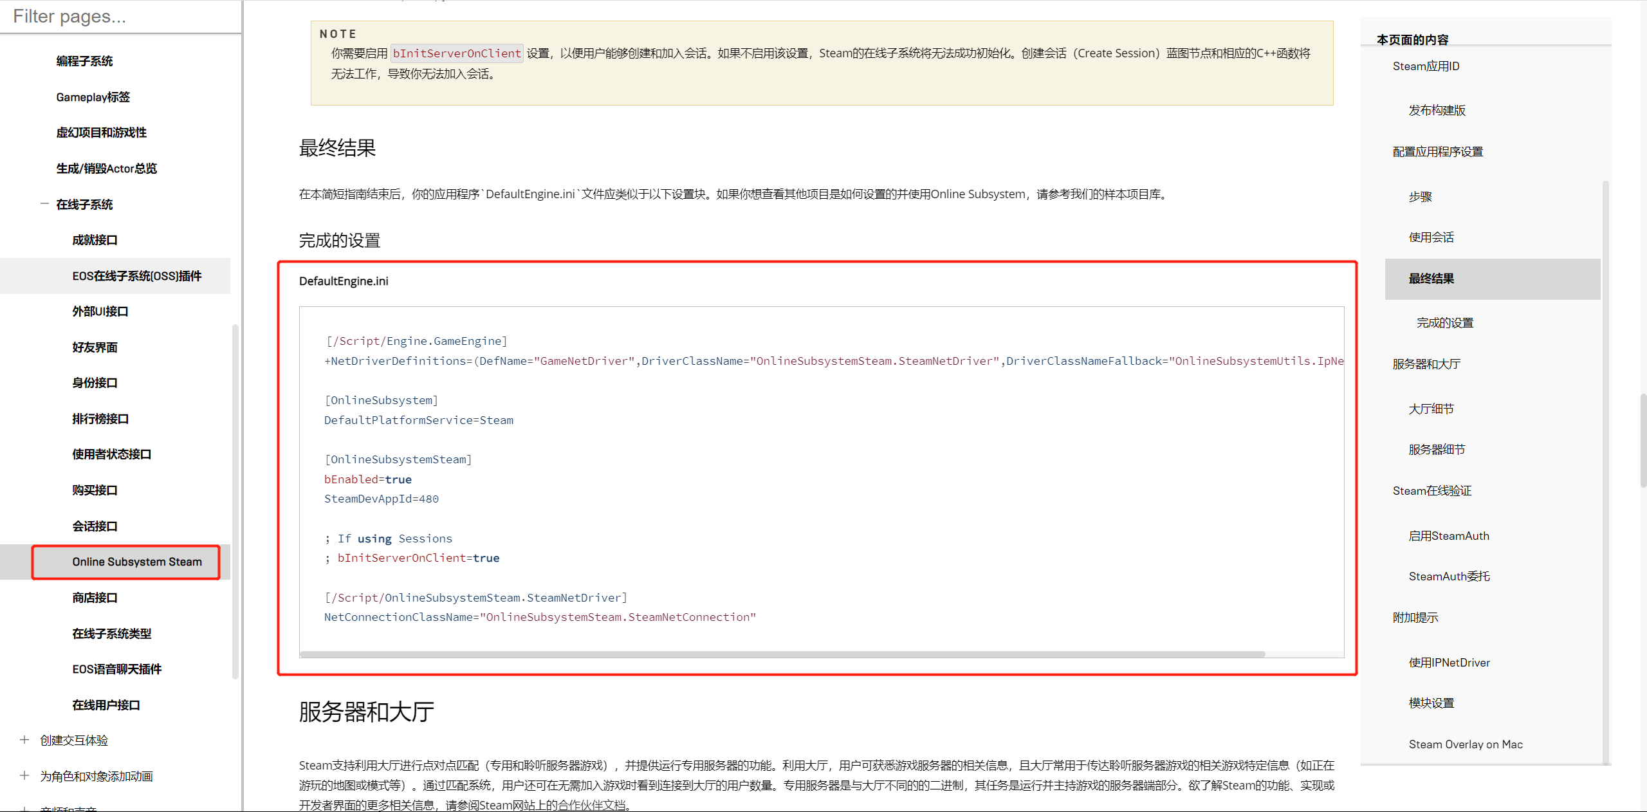Jump to 使用IPNetDriver section

point(1449,663)
